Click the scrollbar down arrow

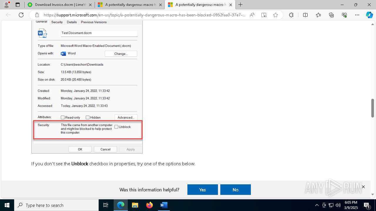tap(373, 194)
